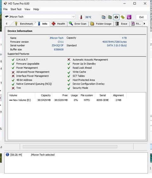
Task: Click the green copy screenshot icon
Action: (110, 17)
